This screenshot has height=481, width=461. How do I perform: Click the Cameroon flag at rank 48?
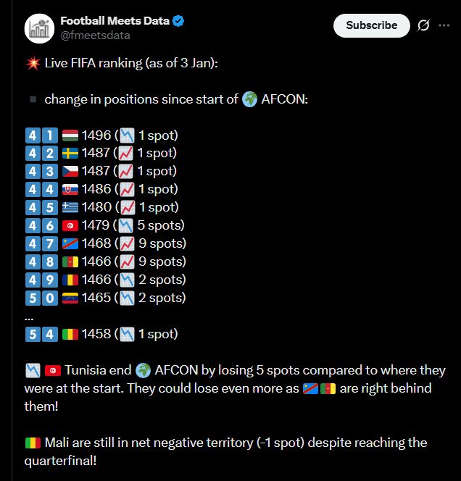pyautogui.click(x=70, y=262)
